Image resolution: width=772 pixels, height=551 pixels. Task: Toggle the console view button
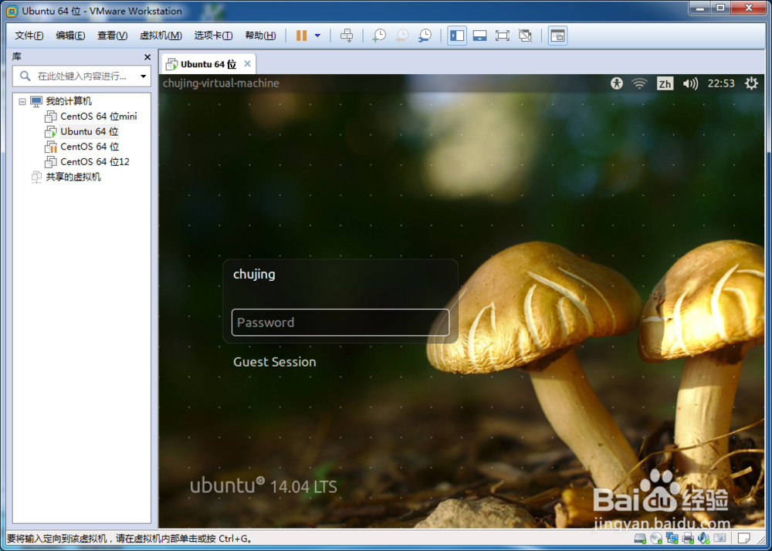pos(557,35)
